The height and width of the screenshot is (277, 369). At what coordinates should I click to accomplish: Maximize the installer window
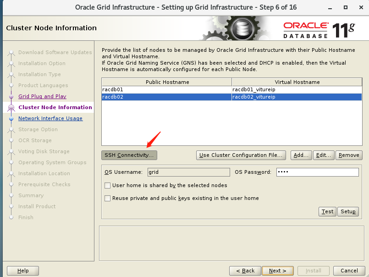tap(346, 7)
